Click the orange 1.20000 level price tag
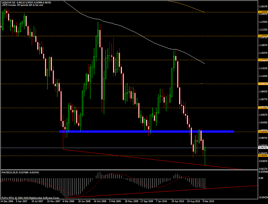Viewport: 268px width, 204px height. (263, 36)
